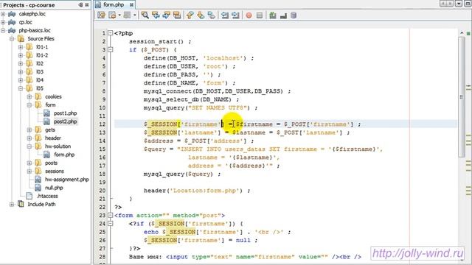472x265 pixels.
Task: Select the posts folder
Action: coord(51,163)
